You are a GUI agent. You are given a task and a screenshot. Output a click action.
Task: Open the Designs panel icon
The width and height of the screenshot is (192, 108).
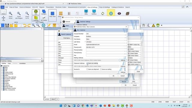click(x=44, y=12)
